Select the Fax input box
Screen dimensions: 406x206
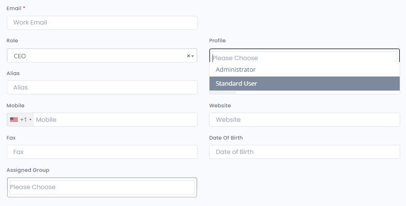coord(102,152)
